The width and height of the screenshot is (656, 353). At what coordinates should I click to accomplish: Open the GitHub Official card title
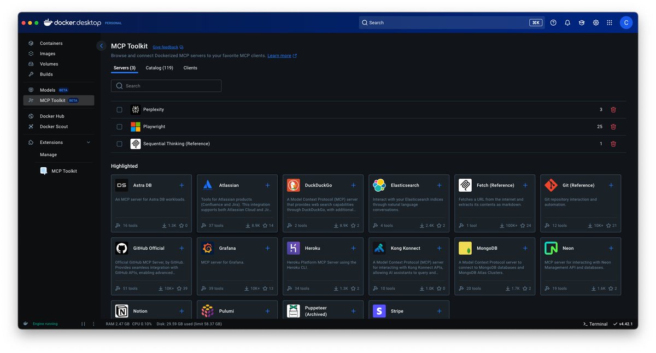[x=149, y=248]
